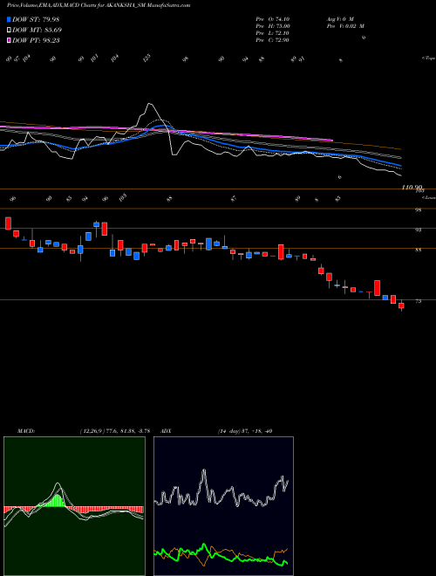Select the 'DOW MT: 83.69' legend label
Image resolution: width=436 pixels, height=576 pixels.
point(37,31)
